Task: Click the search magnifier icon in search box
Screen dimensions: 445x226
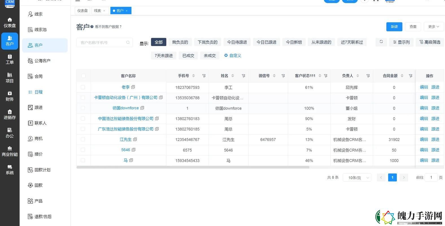Action: pos(128,42)
